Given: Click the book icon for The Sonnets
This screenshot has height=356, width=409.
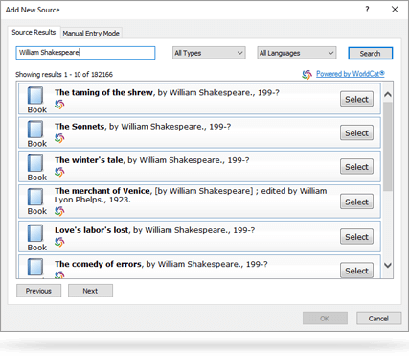Looking at the screenshot, I should point(35,130).
